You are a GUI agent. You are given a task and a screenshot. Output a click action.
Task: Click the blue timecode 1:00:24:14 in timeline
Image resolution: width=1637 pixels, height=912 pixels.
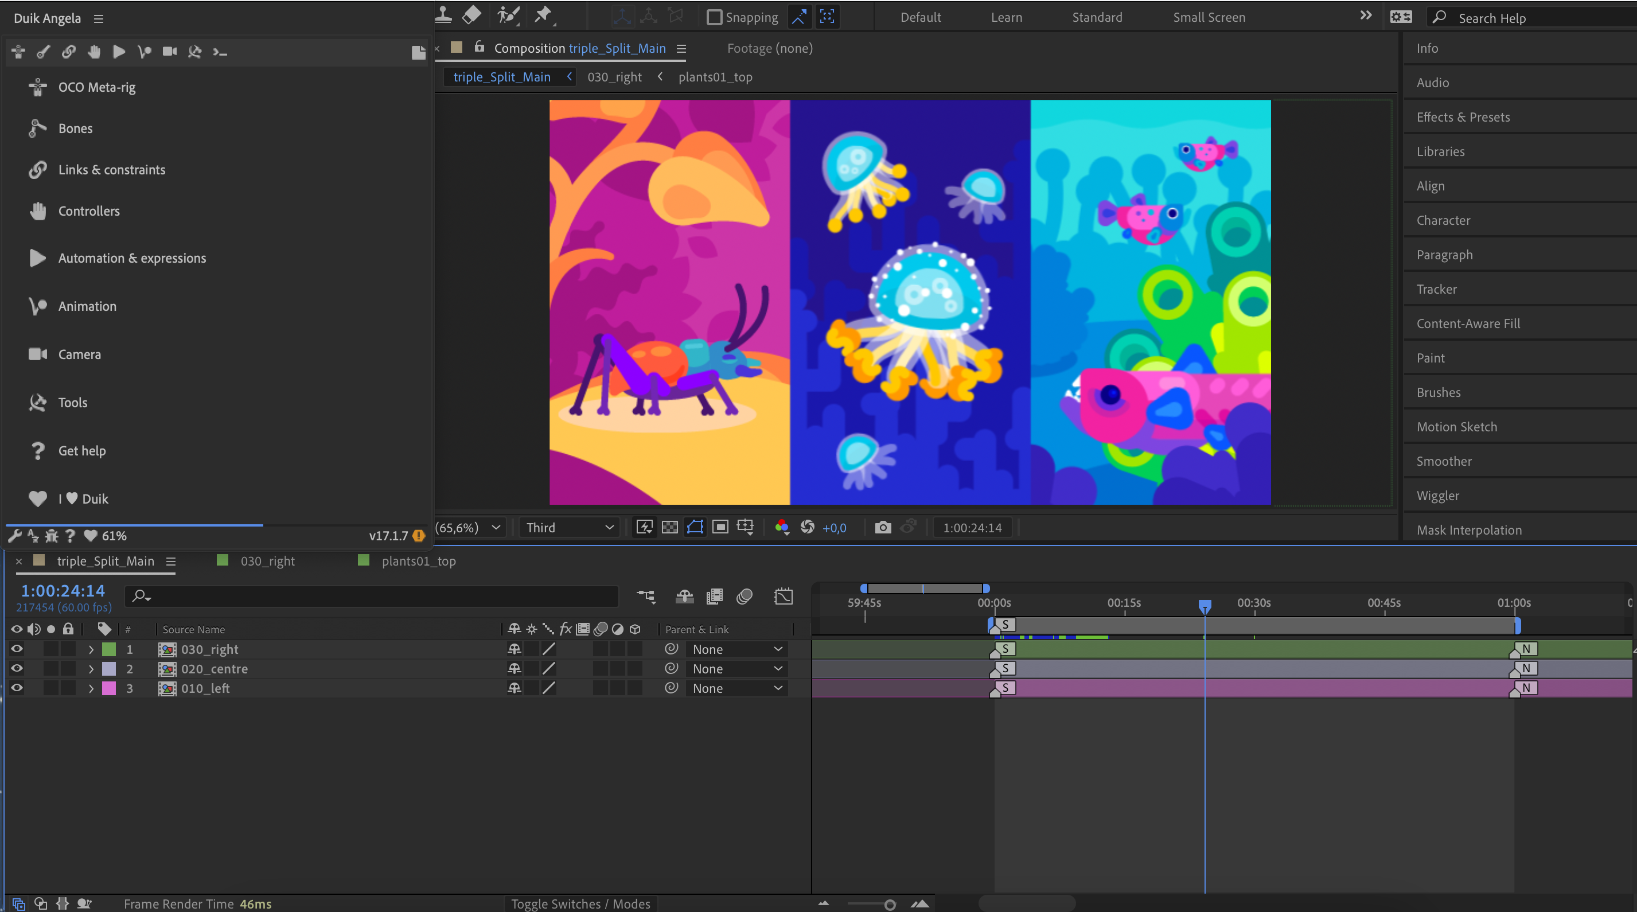63,590
